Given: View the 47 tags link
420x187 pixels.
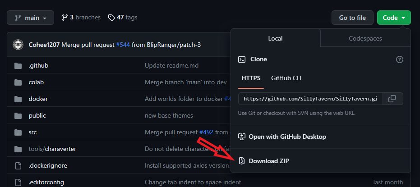Looking at the screenshot, I should coord(123,18).
